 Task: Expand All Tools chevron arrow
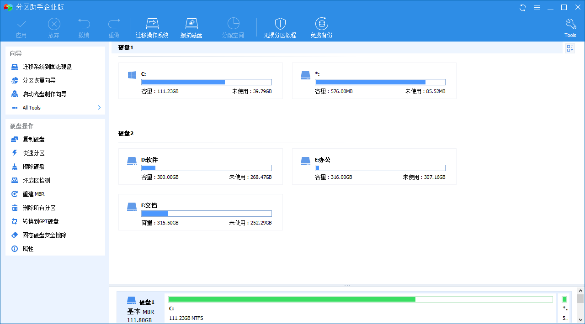99,108
